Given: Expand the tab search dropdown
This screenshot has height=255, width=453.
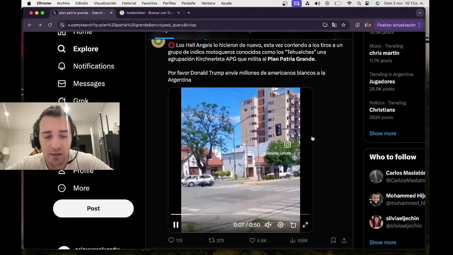Looking at the screenshot, I should tap(420, 13).
